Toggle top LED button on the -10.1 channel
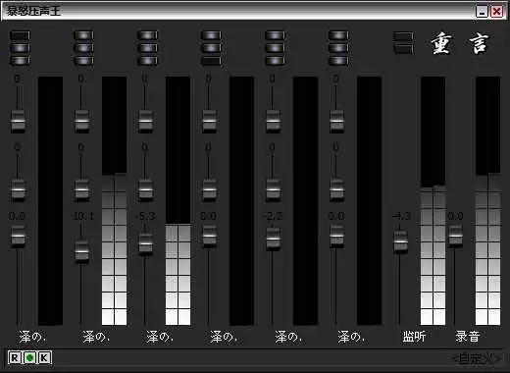The width and height of the screenshot is (510, 373). [x=83, y=35]
